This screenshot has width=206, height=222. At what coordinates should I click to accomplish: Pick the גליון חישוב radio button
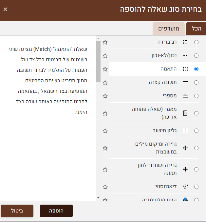pos(196,131)
